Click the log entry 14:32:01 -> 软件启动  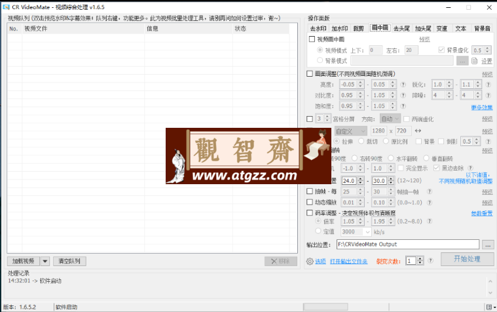(x=35, y=281)
